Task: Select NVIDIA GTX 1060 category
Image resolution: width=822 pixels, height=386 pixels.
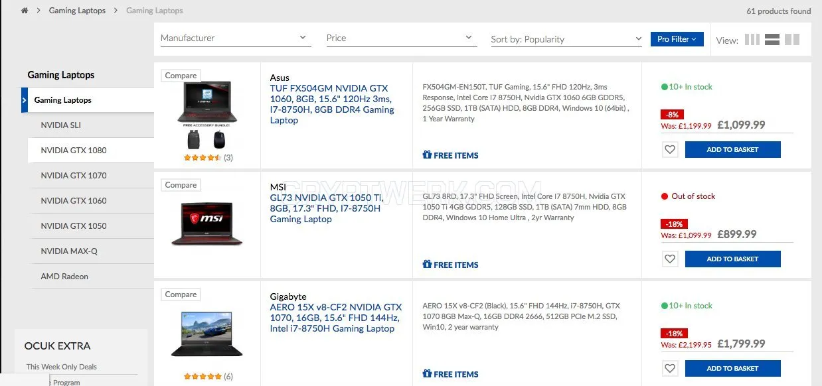Action: tap(91, 201)
